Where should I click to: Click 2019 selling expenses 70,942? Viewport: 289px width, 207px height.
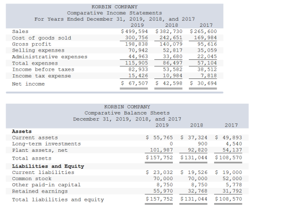point(138,50)
